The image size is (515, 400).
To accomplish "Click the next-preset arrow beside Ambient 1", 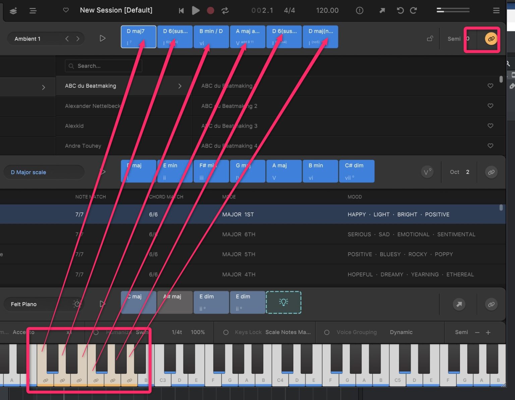I will [78, 39].
